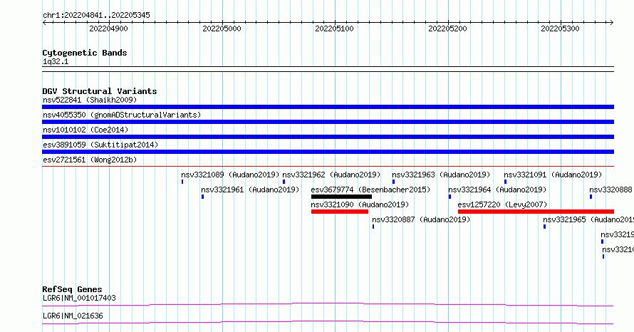The height and width of the screenshot is (332, 634).
Task: Click the nsv4055350 (gnomADStructuralVariants) label
Action: (x=122, y=115)
